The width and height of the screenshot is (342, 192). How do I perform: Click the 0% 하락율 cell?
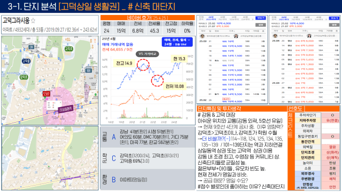[187, 31]
